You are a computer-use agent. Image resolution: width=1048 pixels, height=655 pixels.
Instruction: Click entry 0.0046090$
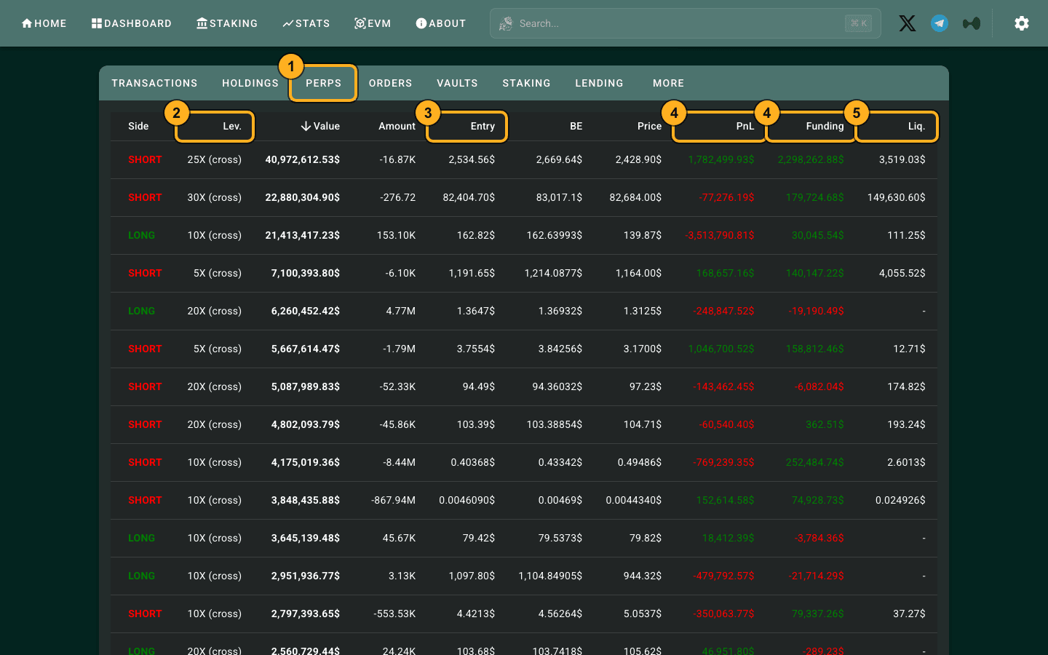[467, 500]
